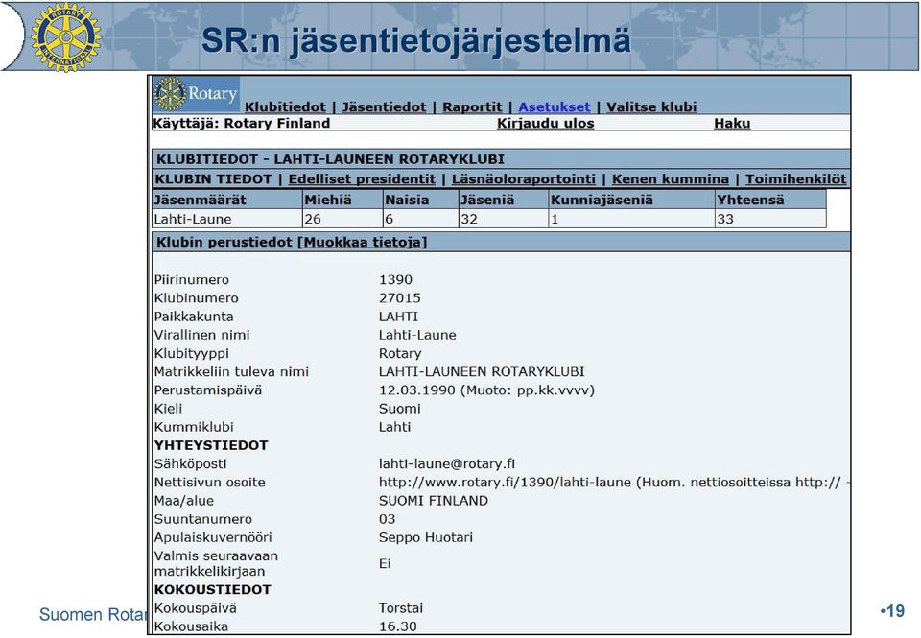Click the Naisia value 6
921x638 pixels.
(x=420, y=219)
